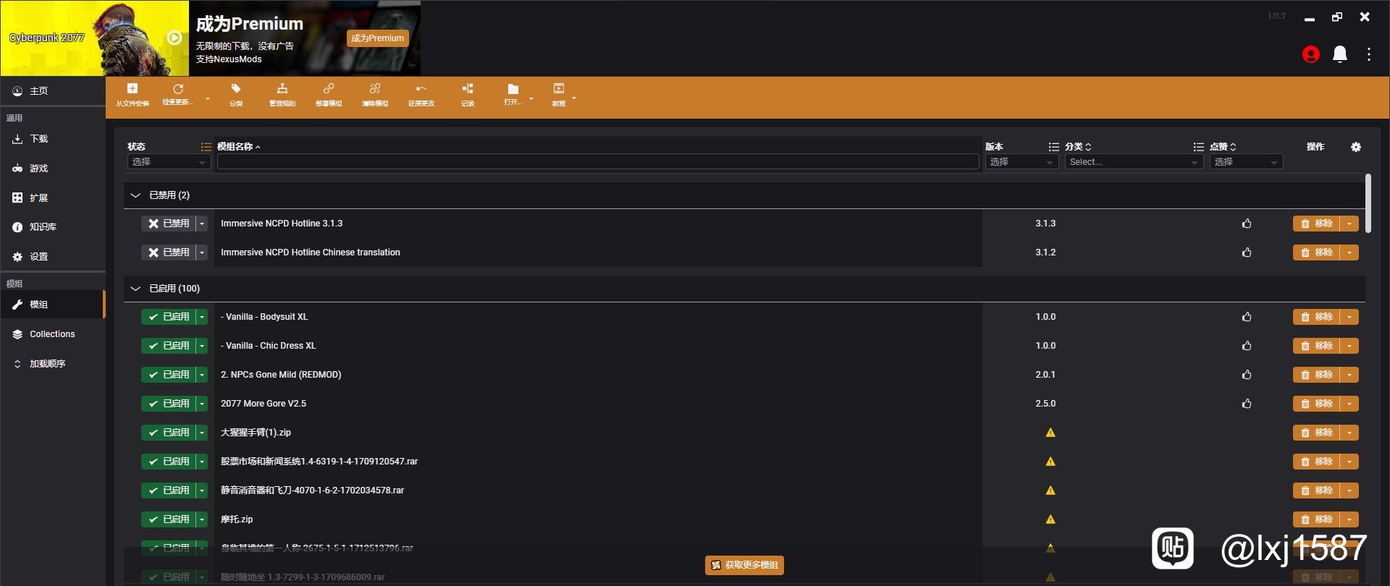Go to 主页 dashboard in sidebar

53,91
